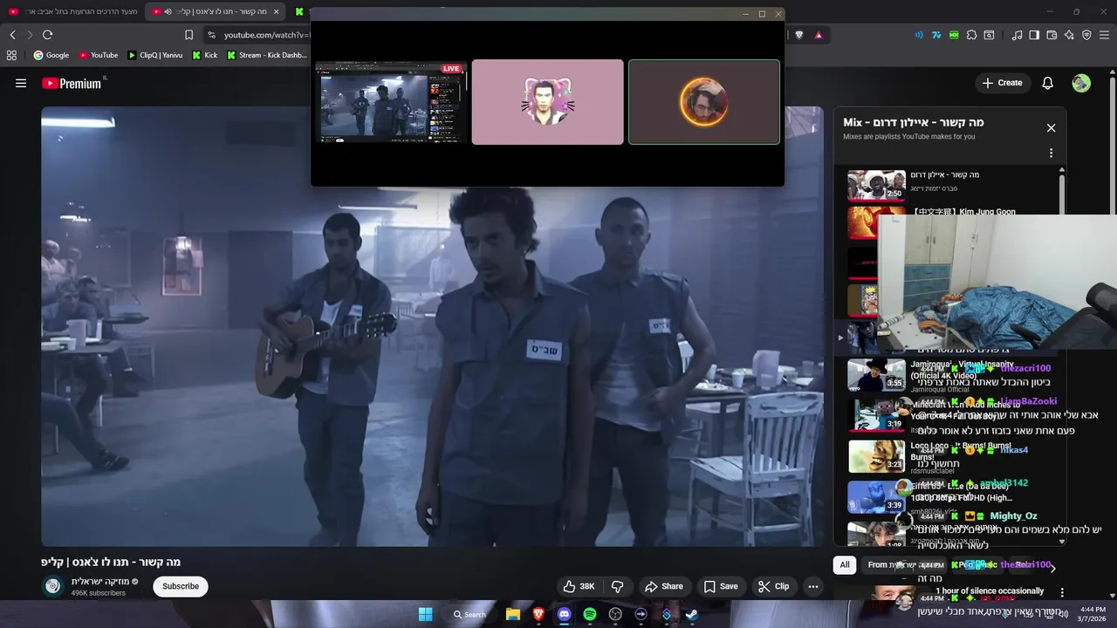
Task: Open the Brave Wallet icon
Action: click(x=1052, y=35)
